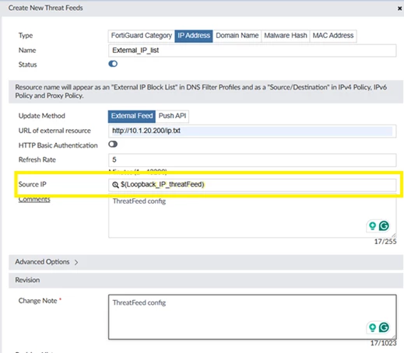Click Grammarly icon in Comments box
This screenshot has height=353, width=404.
pyautogui.click(x=384, y=225)
